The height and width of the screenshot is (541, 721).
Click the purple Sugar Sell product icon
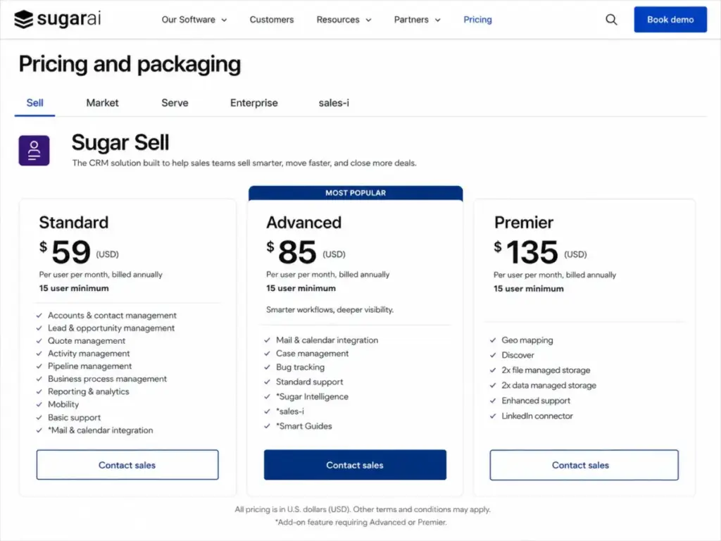34,151
